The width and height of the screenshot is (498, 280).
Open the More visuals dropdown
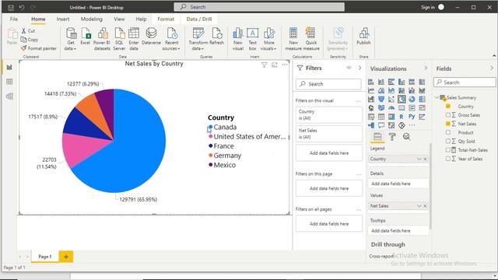tap(268, 39)
